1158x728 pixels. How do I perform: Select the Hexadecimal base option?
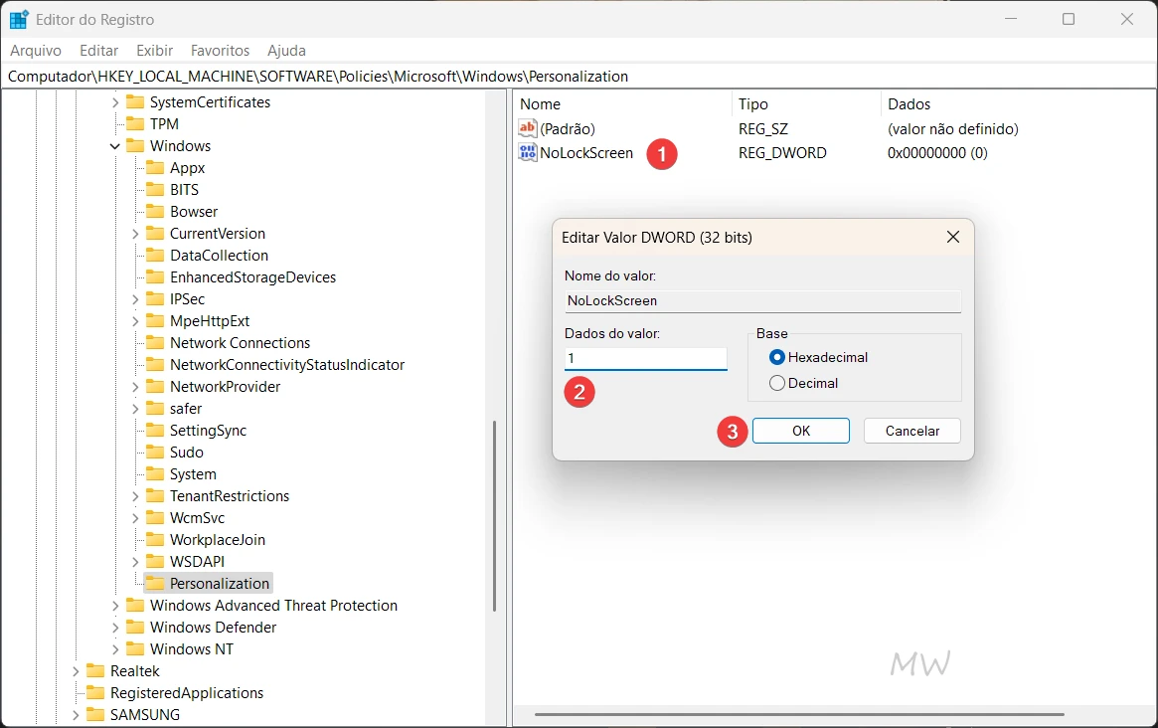pos(776,357)
